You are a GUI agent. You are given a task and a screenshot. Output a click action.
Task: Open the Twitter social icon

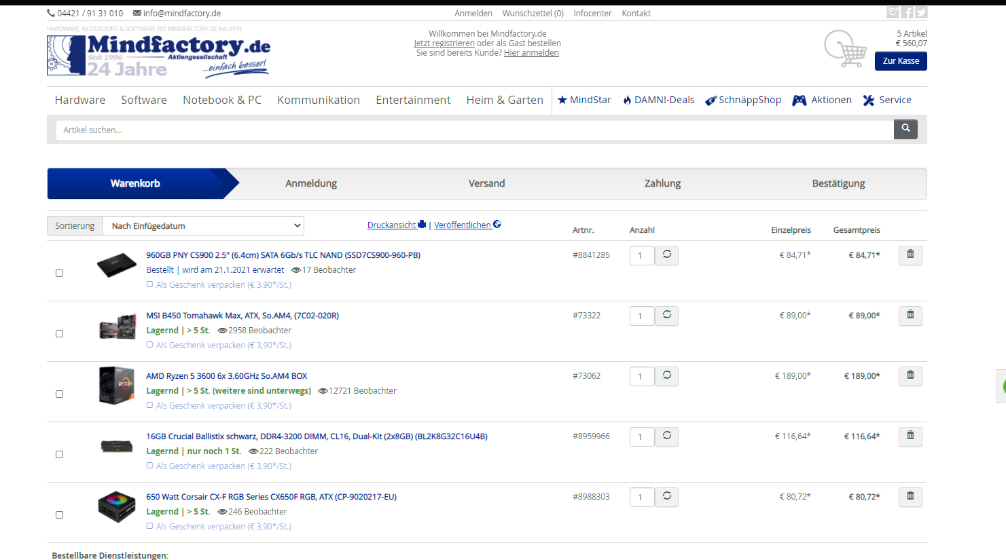click(921, 12)
